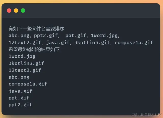Click the line 希望最终输出的结果如下

[x=34, y=49]
